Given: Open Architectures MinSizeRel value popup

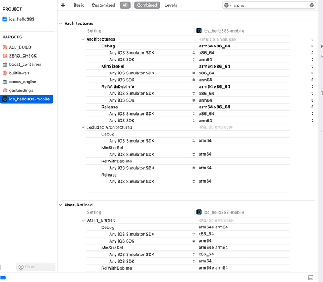Looking at the screenshot, I should [312, 66].
